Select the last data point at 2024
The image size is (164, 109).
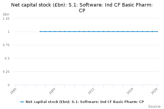tap(157, 32)
